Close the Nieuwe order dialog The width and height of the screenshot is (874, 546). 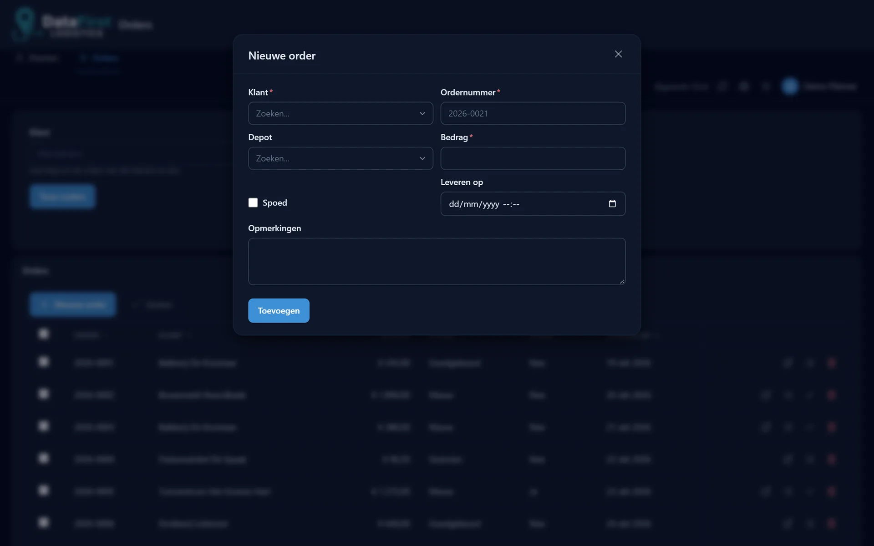click(x=618, y=54)
